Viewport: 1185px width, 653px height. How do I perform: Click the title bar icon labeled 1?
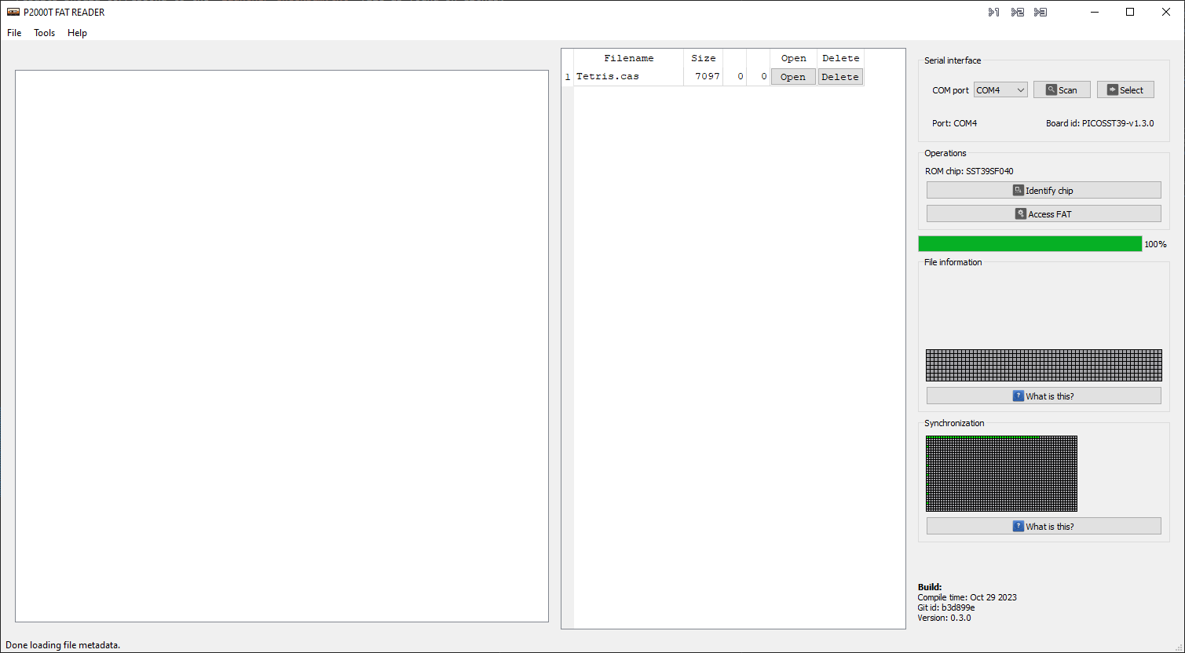[x=993, y=12]
